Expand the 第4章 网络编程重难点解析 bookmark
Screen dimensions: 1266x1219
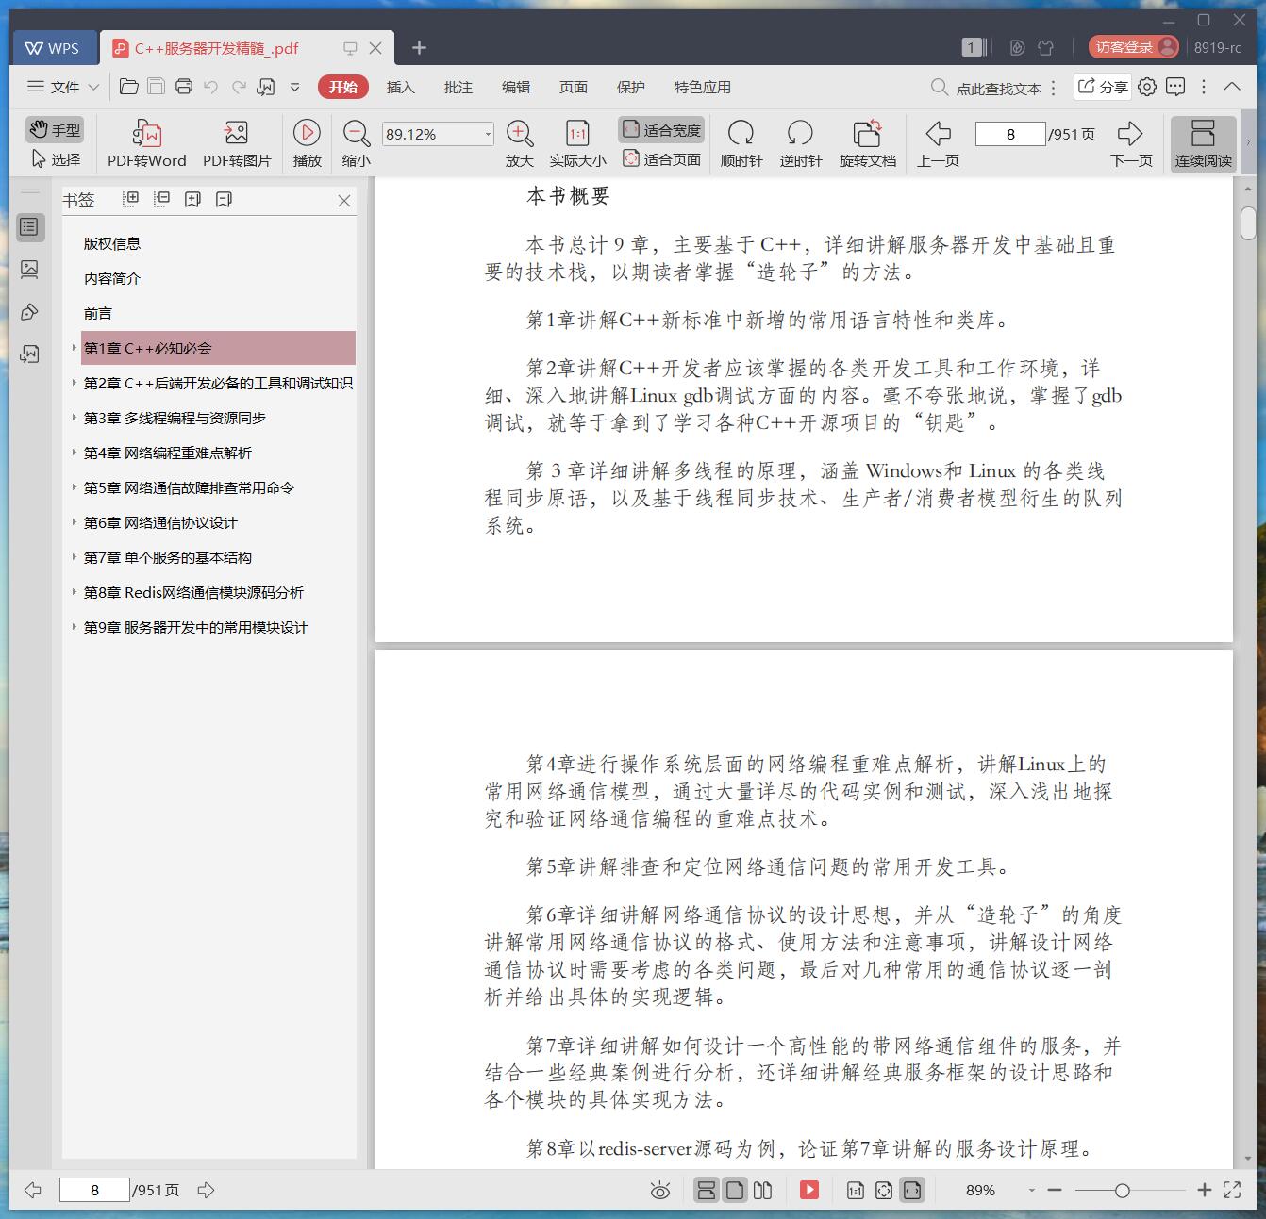pyautogui.click(x=74, y=453)
